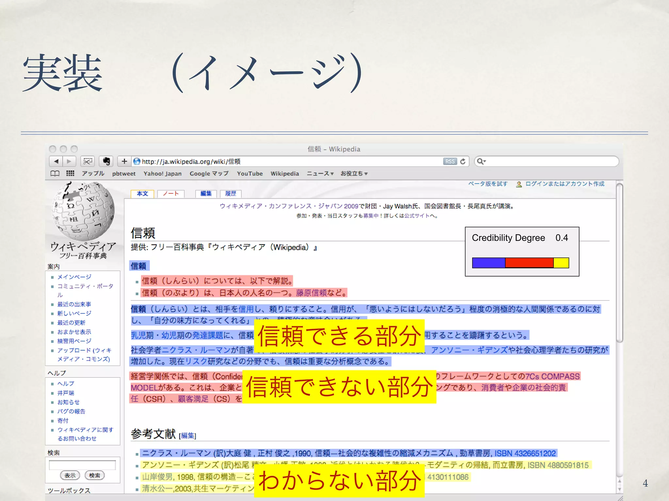Click the Wikipedia sidebar search input

pos(82,465)
